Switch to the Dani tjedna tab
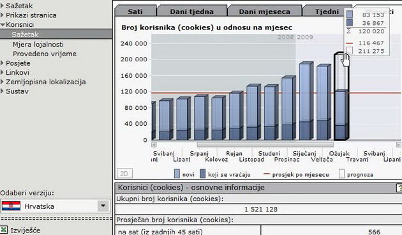 coord(191,11)
